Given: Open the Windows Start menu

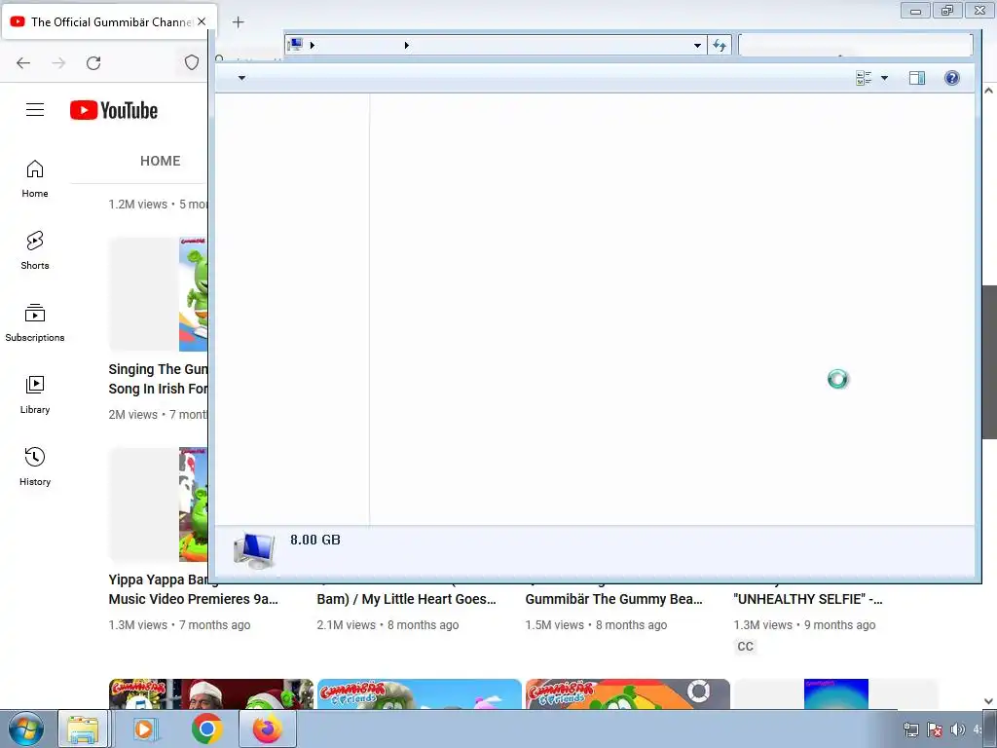Looking at the screenshot, I should pos(26,729).
